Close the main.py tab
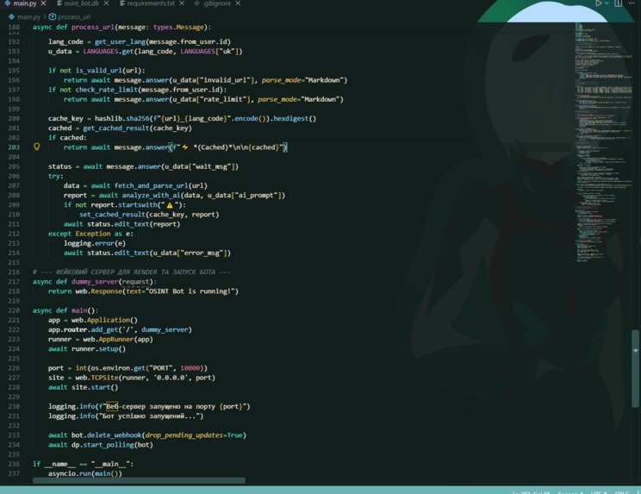 click(43, 3)
